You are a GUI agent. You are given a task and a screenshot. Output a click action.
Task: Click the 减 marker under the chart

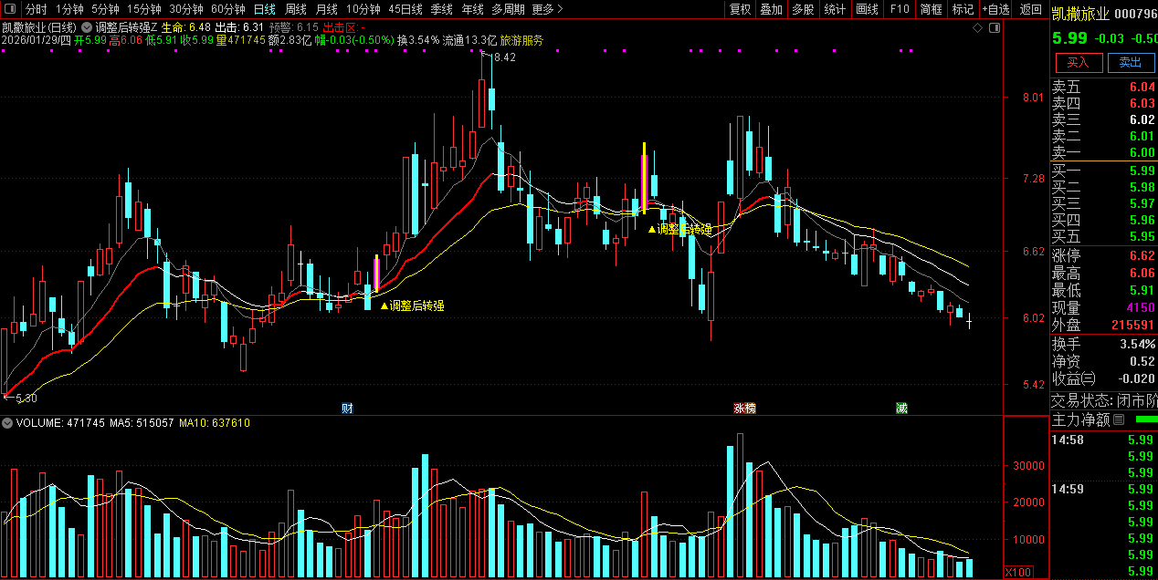pos(901,408)
